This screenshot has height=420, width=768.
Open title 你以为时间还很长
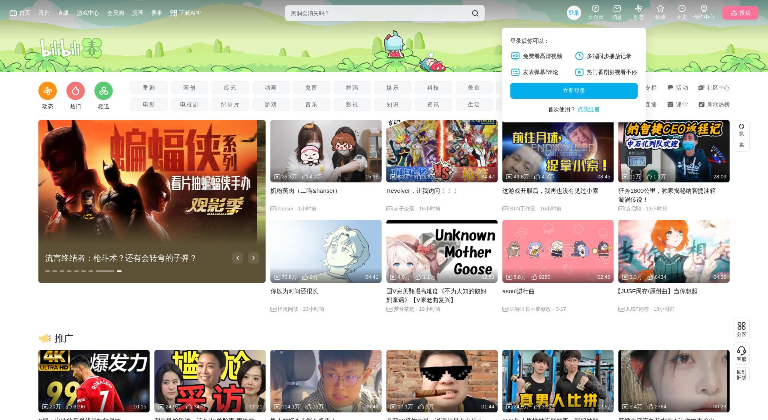click(x=294, y=291)
